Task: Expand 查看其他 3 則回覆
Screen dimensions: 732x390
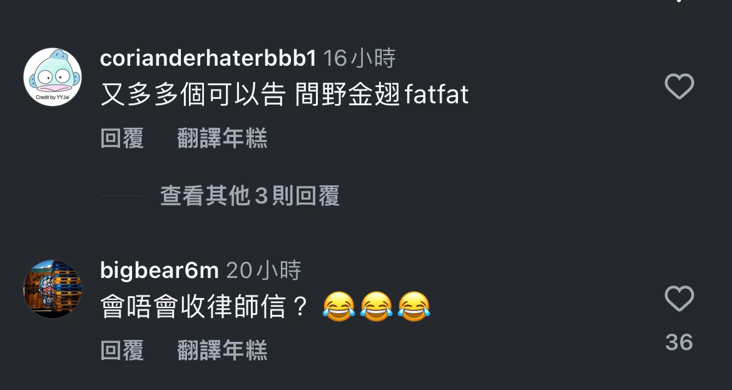Action: pyautogui.click(x=250, y=196)
